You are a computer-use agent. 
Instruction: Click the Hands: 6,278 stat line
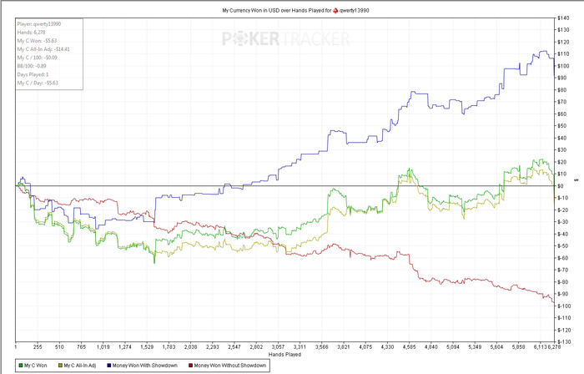click(31, 33)
